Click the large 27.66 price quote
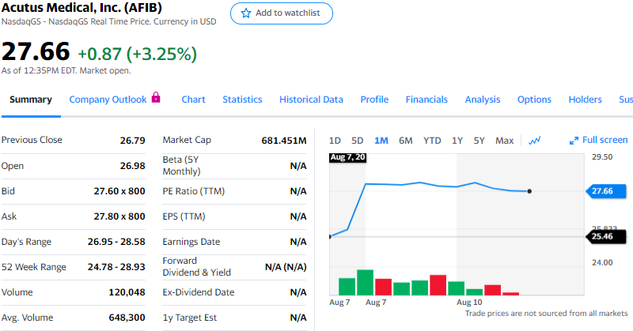The width and height of the screenshot is (633, 331). point(36,52)
